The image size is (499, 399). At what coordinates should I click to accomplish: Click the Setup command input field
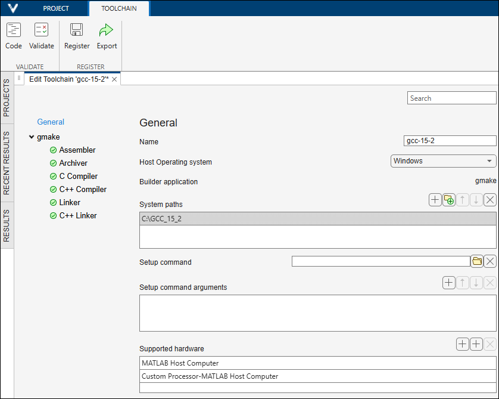[381, 261]
